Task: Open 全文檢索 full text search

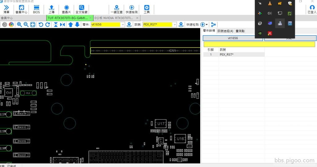Action: (x=81, y=9)
